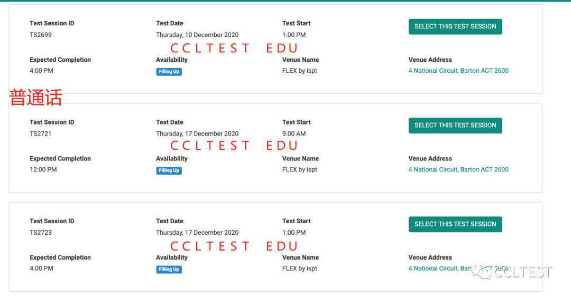This screenshot has height=296, width=571.
Task: Click FLEX by ispt venue in third card
Action: click(x=299, y=269)
